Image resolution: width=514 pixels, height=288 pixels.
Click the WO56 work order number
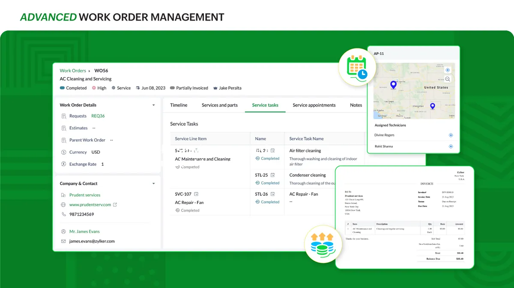(101, 71)
